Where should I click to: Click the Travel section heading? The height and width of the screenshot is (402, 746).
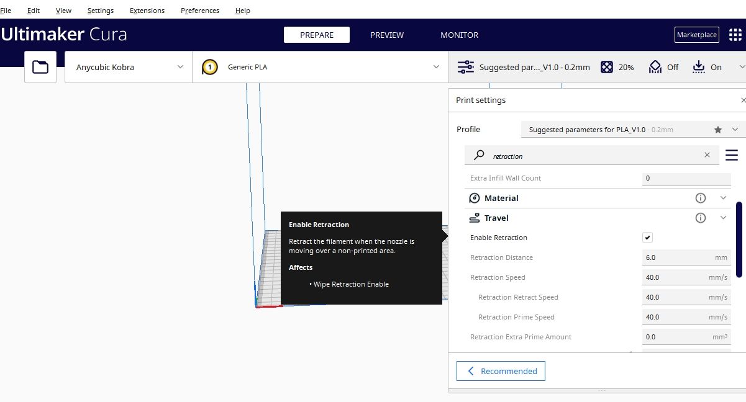tap(496, 218)
